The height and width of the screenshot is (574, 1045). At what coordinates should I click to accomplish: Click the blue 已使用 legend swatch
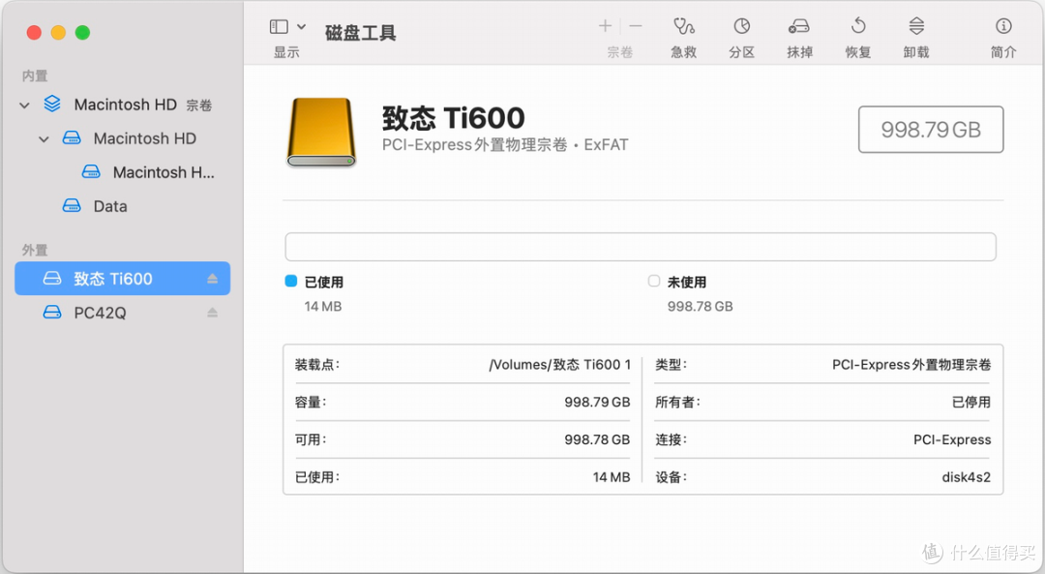point(290,281)
